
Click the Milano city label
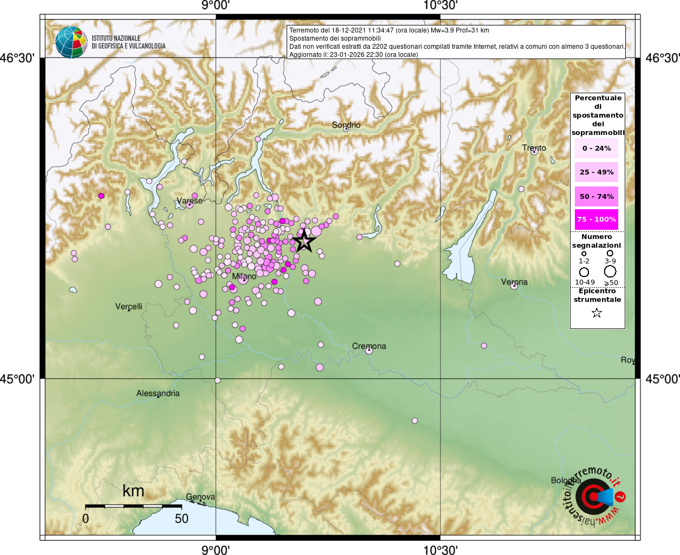pyautogui.click(x=244, y=276)
